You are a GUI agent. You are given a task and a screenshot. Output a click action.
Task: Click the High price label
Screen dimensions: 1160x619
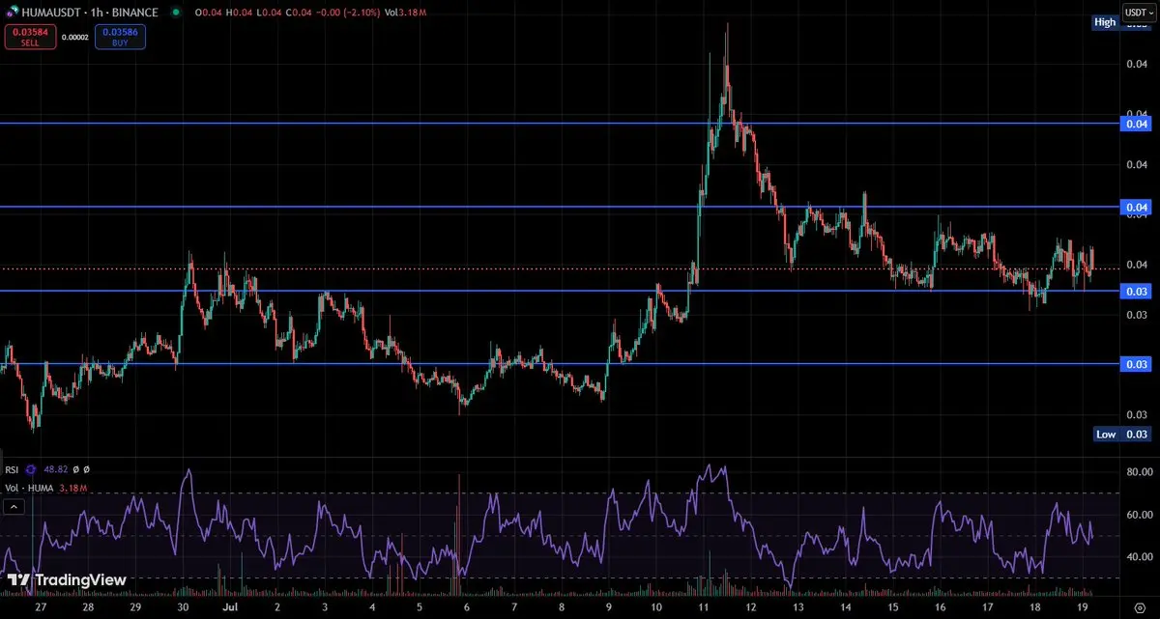click(x=1105, y=22)
